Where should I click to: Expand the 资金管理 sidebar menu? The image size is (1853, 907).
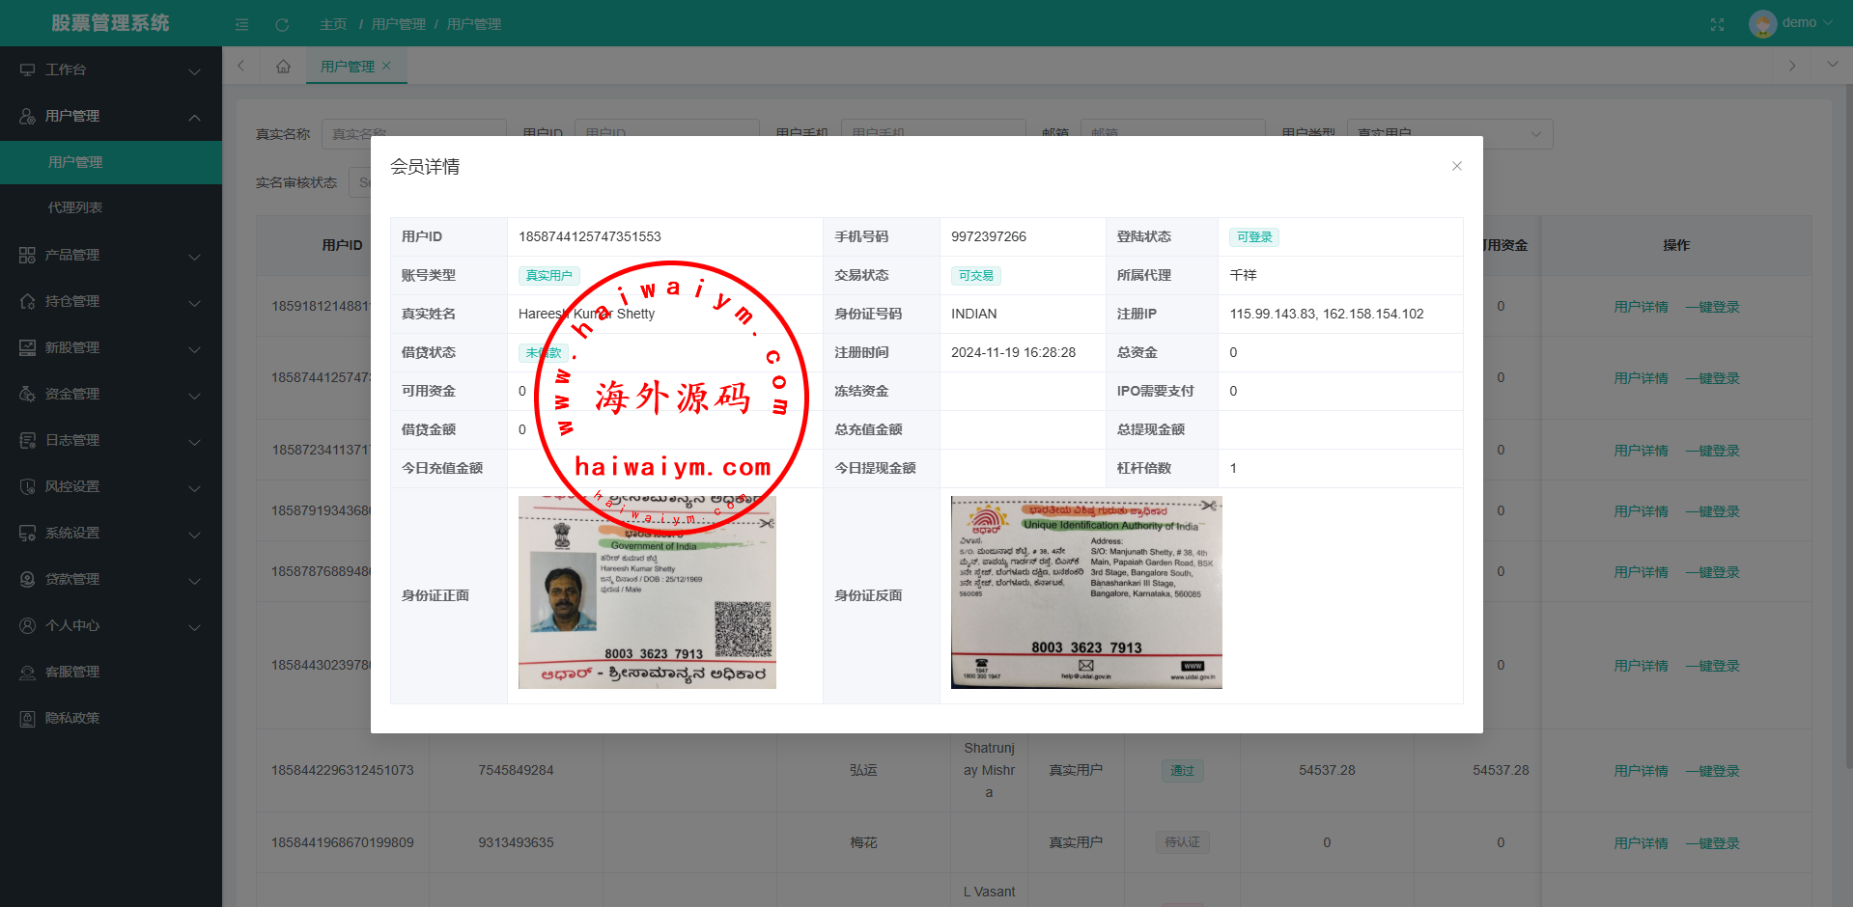(x=110, y=394)
